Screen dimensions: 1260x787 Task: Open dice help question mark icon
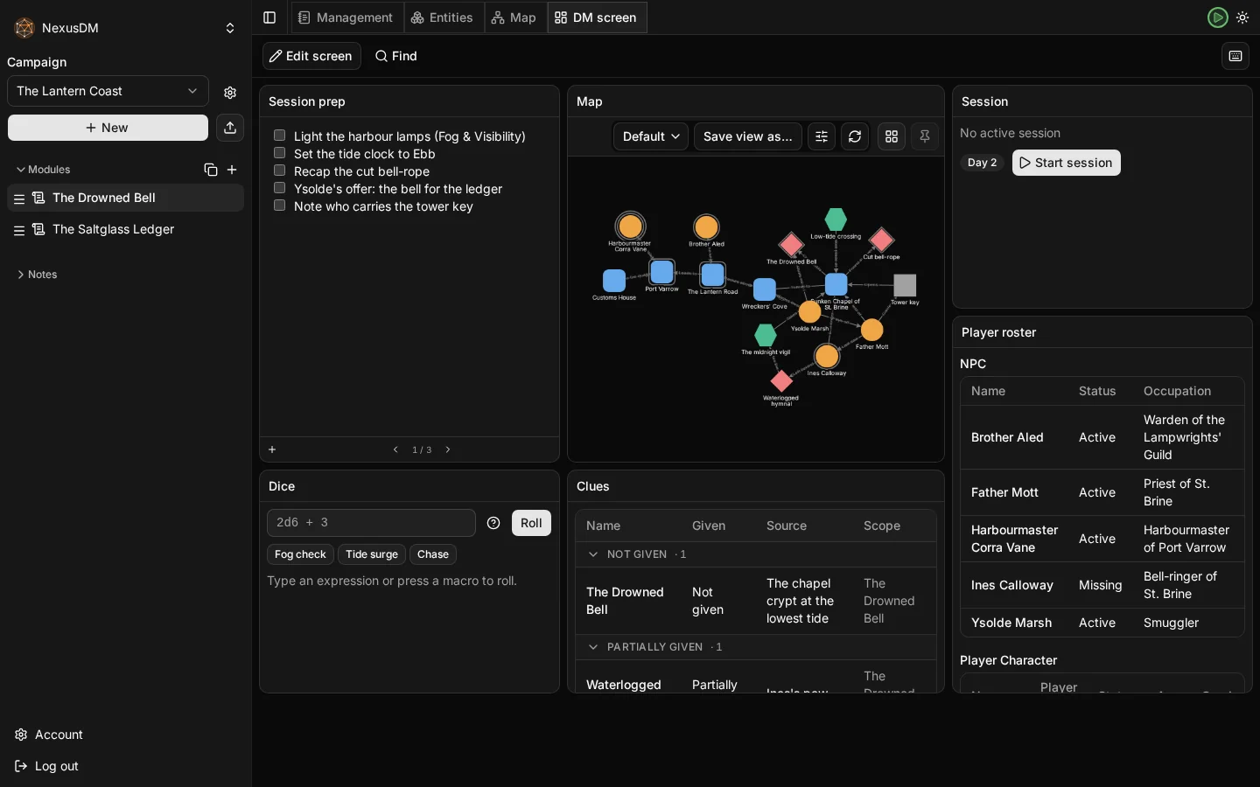[493, 523]
